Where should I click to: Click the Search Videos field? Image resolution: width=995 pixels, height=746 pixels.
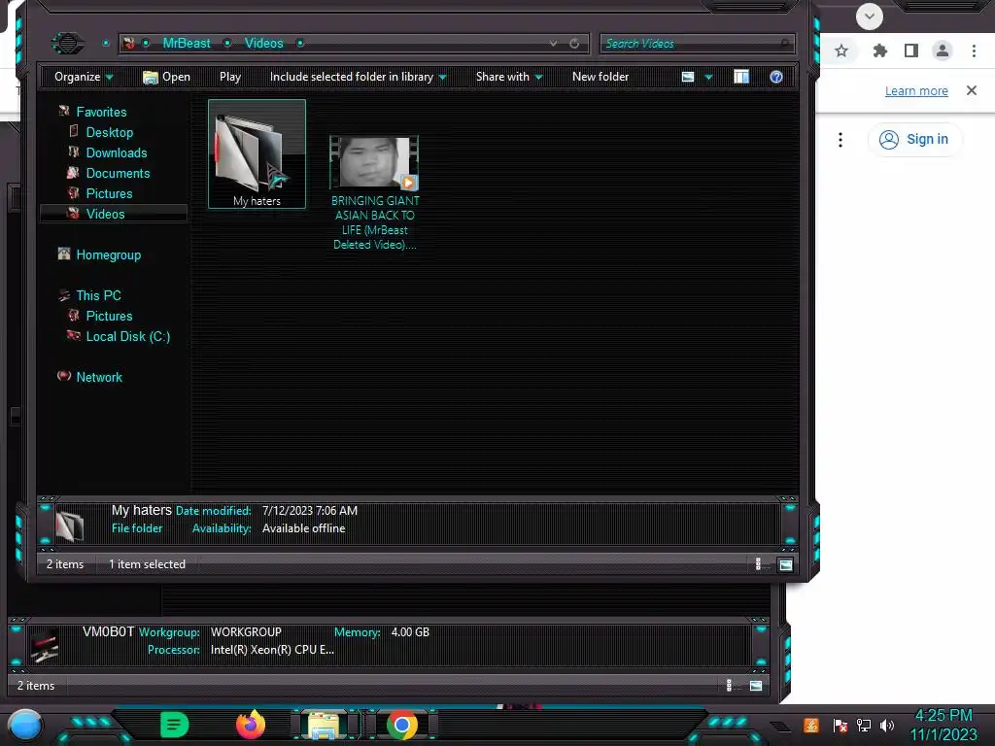[x=697, y=43]
